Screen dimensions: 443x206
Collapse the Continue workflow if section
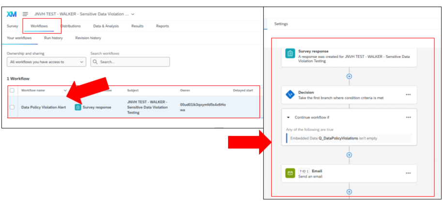pyautogui.click(x=288, y=117)
